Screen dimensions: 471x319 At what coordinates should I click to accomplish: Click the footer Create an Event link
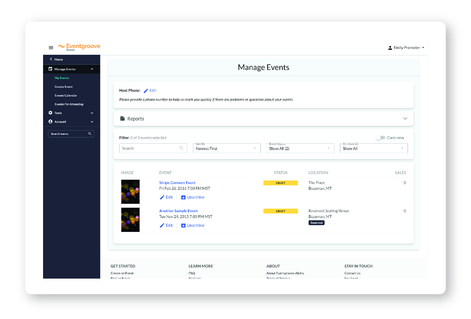(122, 273)
